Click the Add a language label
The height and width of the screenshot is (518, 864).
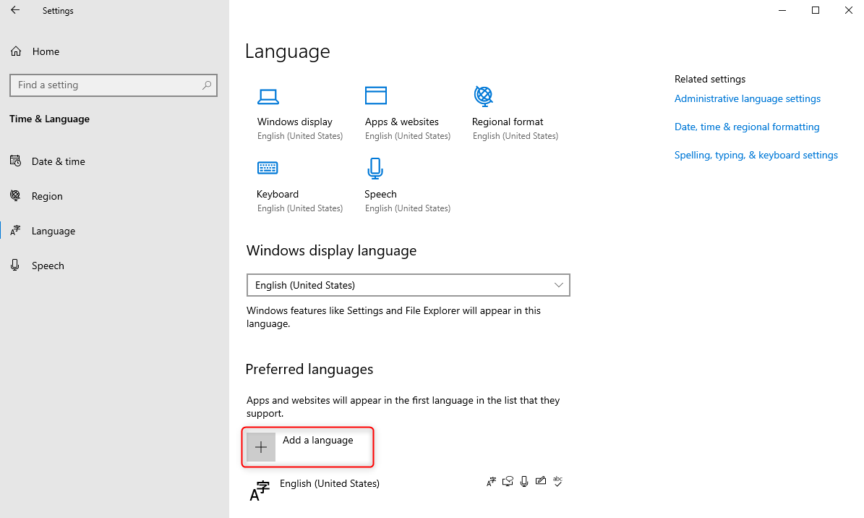coord(318,440)
